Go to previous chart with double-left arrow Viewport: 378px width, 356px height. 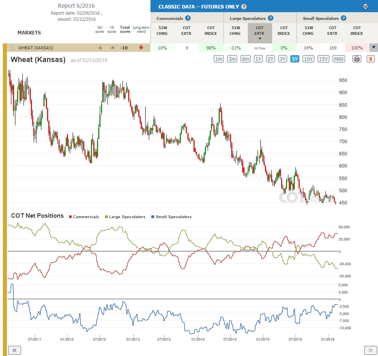pos(15,350)
